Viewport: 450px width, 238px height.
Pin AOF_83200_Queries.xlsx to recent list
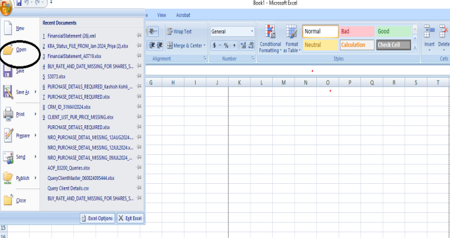pos(139,167)
